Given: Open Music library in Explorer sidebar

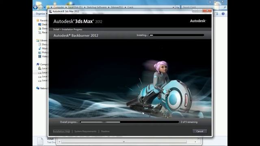Looking at the screenshot, I should point(43,48).
